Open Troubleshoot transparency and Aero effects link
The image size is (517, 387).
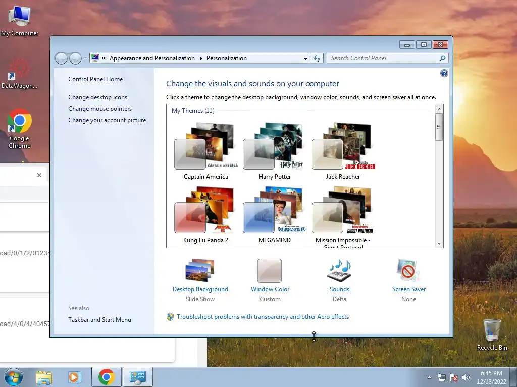[263, 317]
